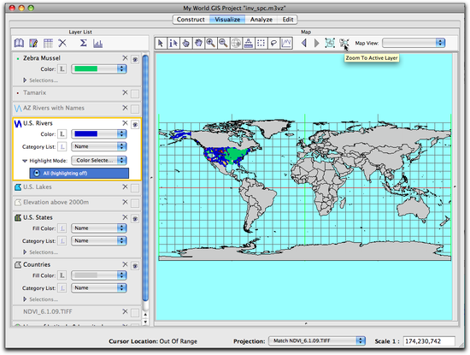Switch to the Analyze tab
Image resolution: width=470 pixels, height=355 pixels.
[x=261, y=20]
